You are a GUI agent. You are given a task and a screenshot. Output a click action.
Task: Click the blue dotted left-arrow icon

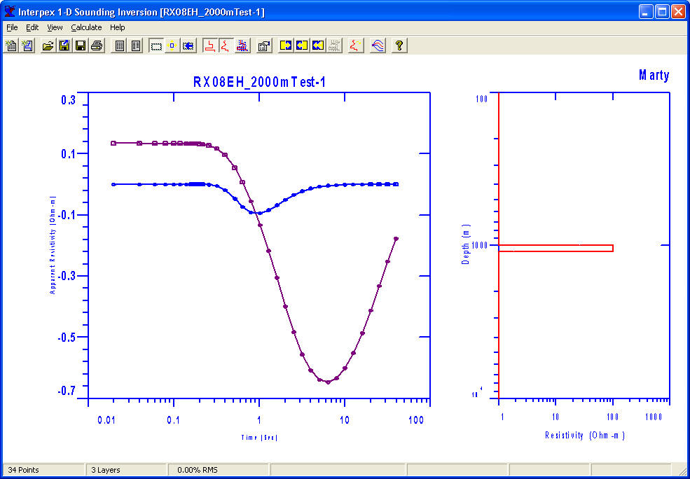[188, 46]
